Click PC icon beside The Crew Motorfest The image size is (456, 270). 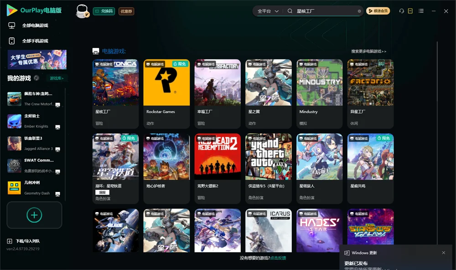(x=57, y=105)
